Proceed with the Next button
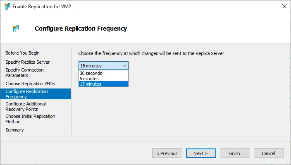 coord(201,153)
